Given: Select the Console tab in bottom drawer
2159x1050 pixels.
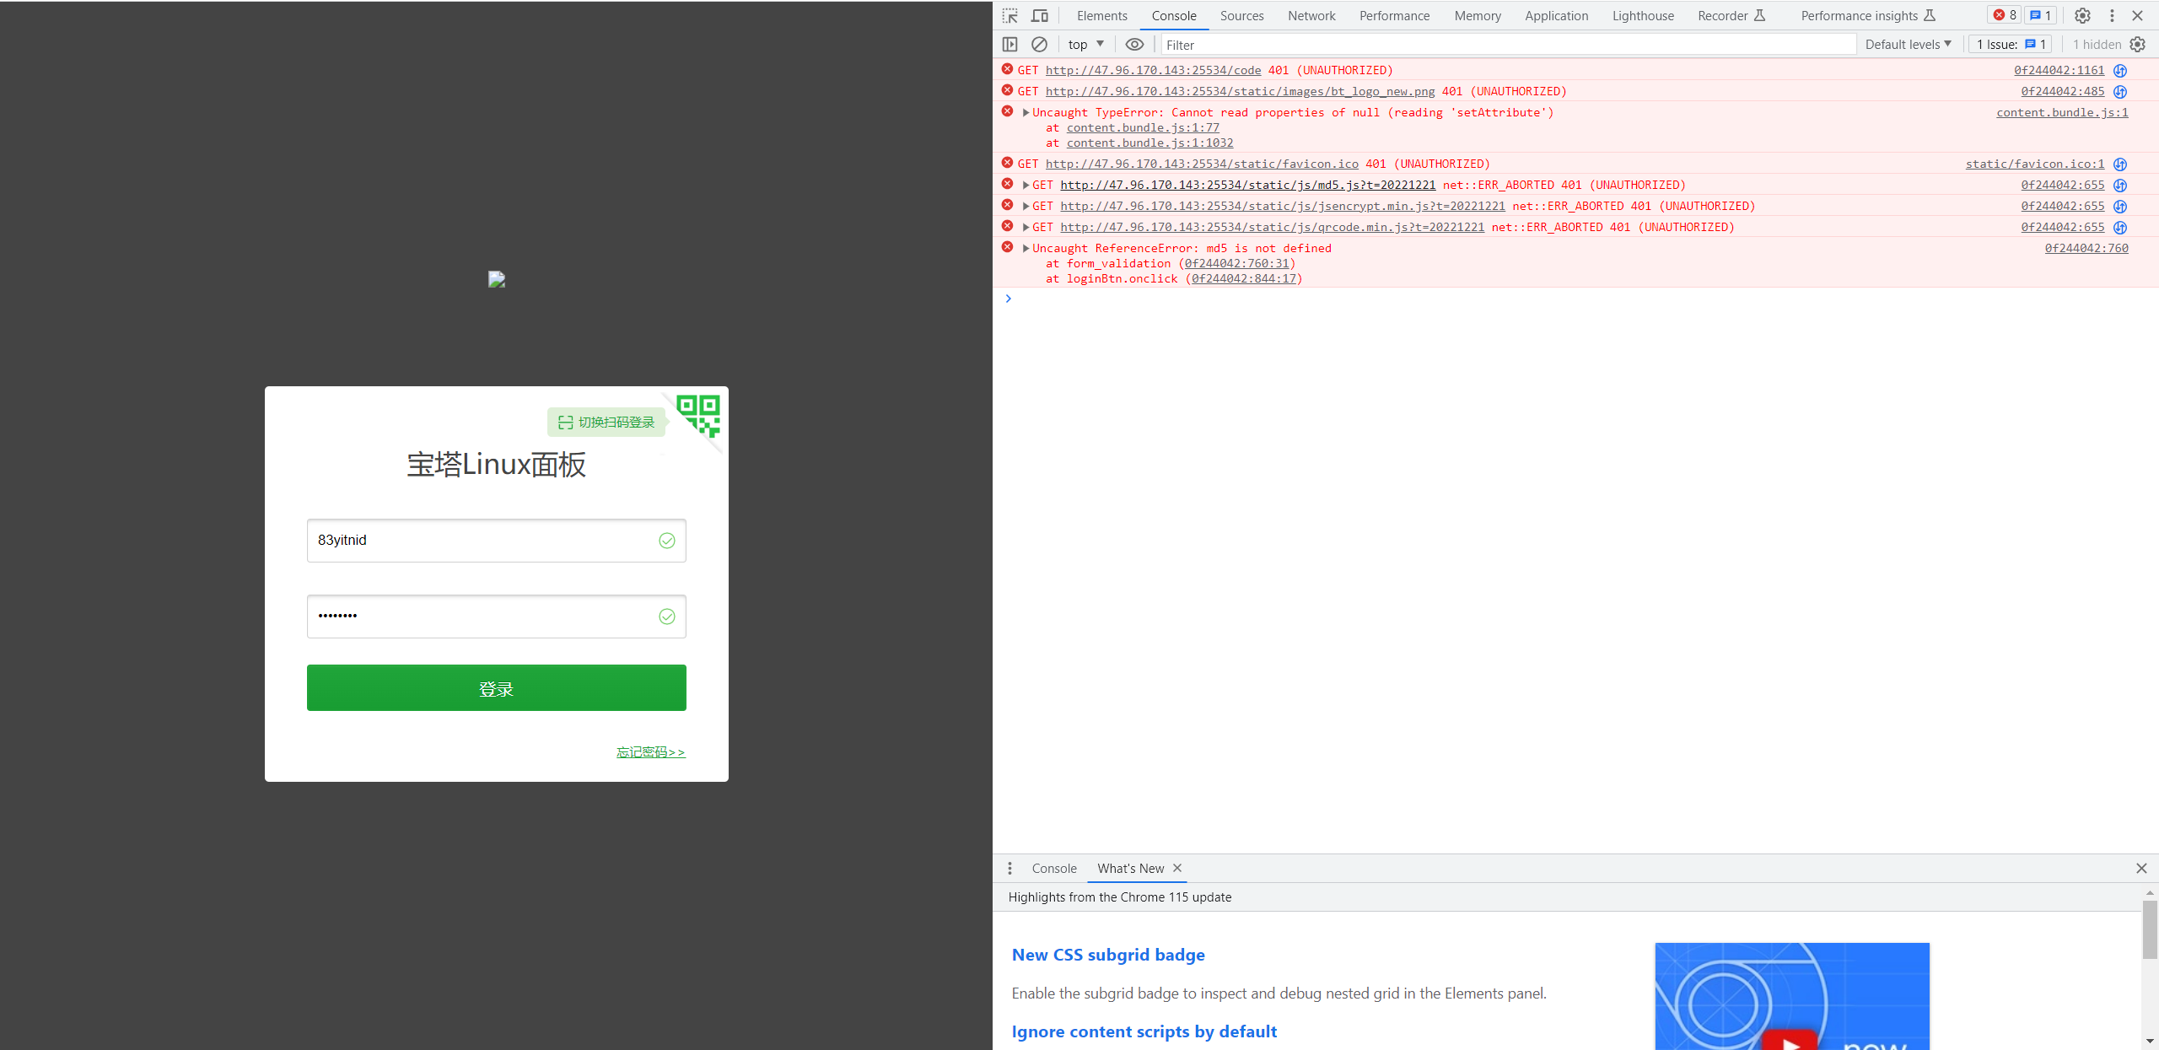Looking at the screenshot, I should [1054, 868].
